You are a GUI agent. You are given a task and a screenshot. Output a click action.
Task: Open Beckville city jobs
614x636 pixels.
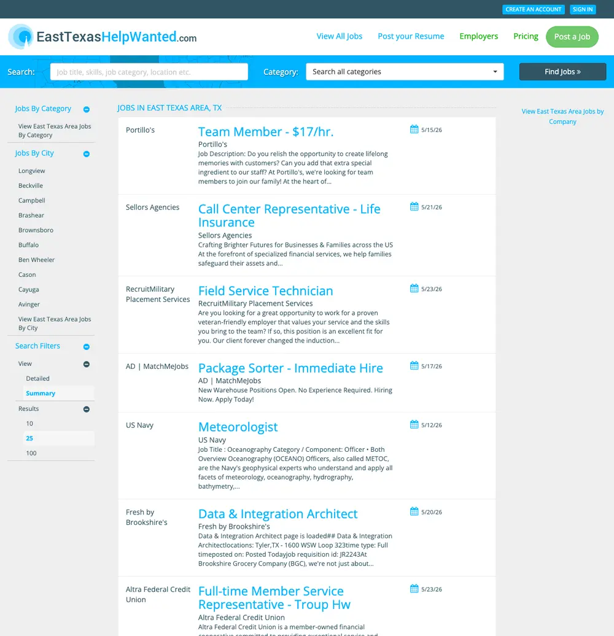coord(31,185)
